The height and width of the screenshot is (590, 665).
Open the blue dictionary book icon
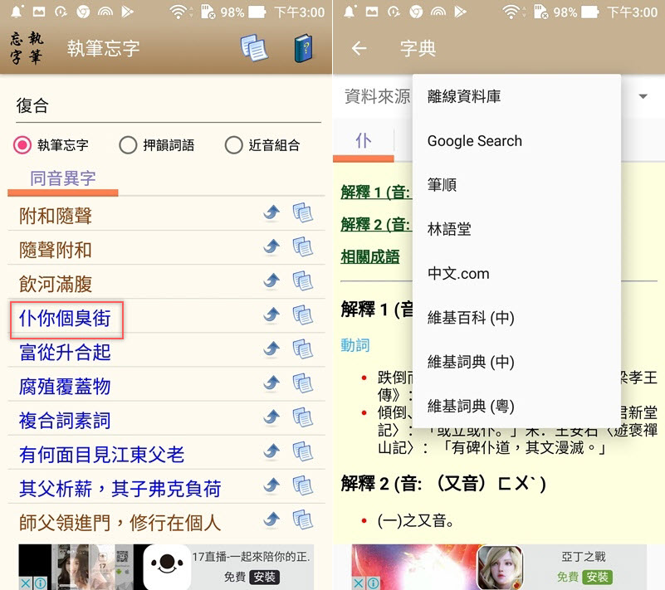click(303, 48)
